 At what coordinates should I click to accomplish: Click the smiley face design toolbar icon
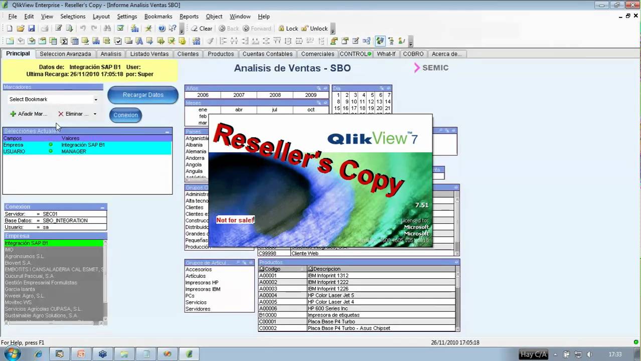pyautogui.click(x=182, y=41)
